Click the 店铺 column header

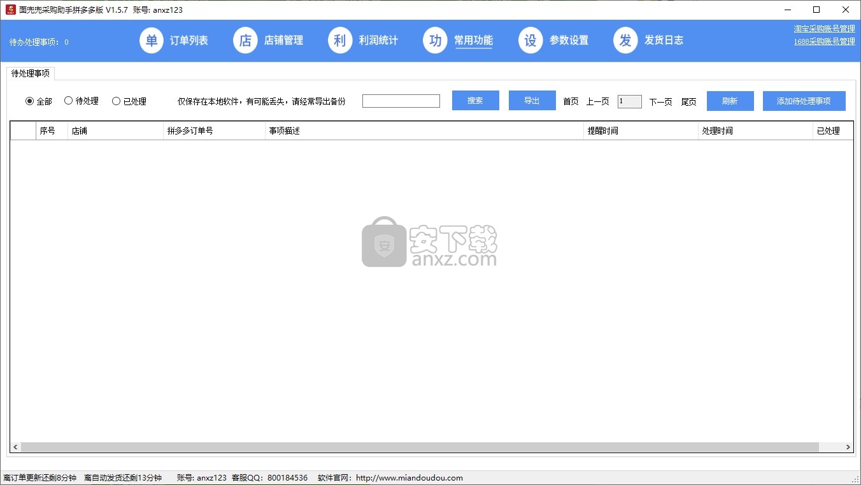pos(116,131)
